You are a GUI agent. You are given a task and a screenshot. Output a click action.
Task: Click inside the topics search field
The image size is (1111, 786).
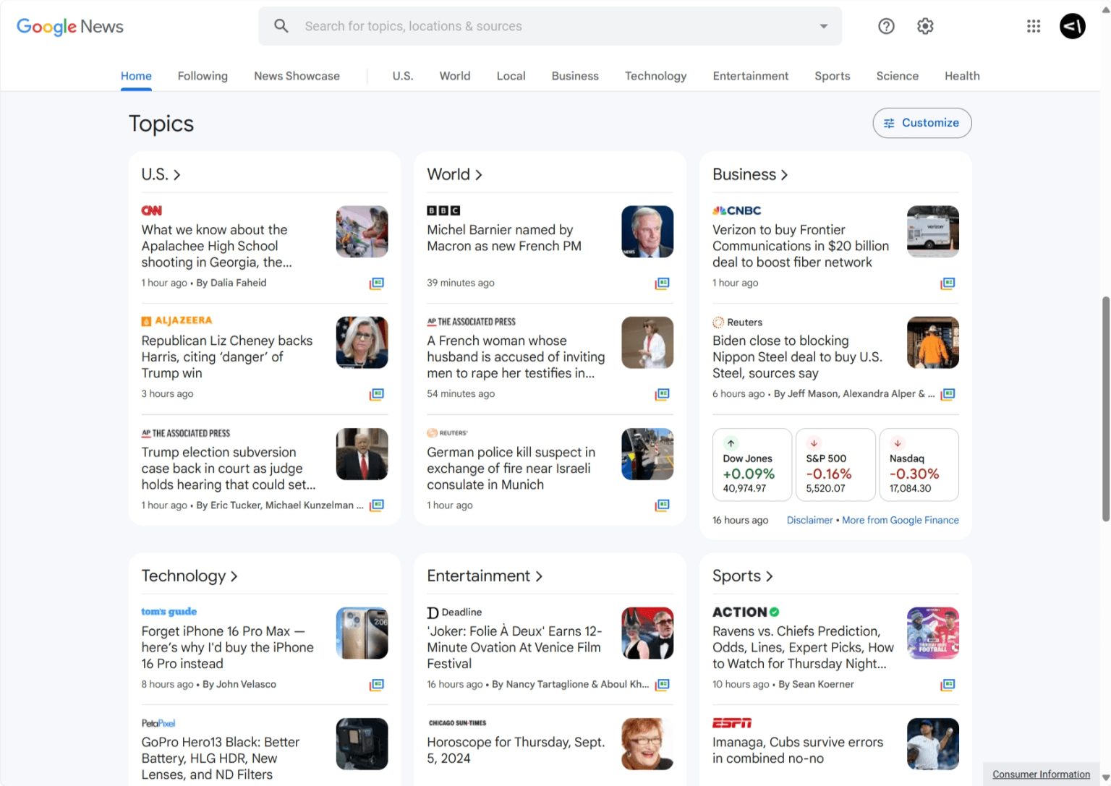click(x=506, y=26)
